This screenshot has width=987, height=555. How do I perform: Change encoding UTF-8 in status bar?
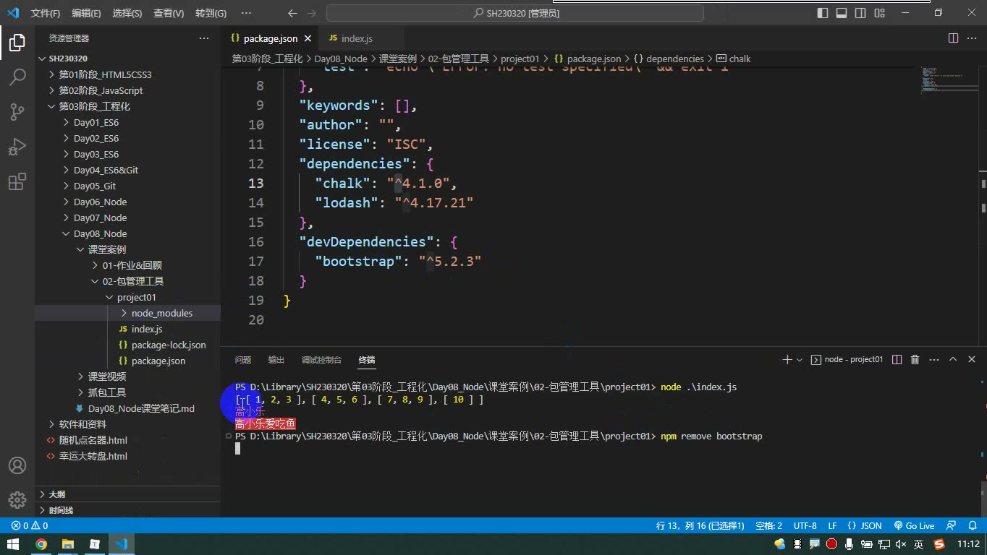(x=805, y=525)
